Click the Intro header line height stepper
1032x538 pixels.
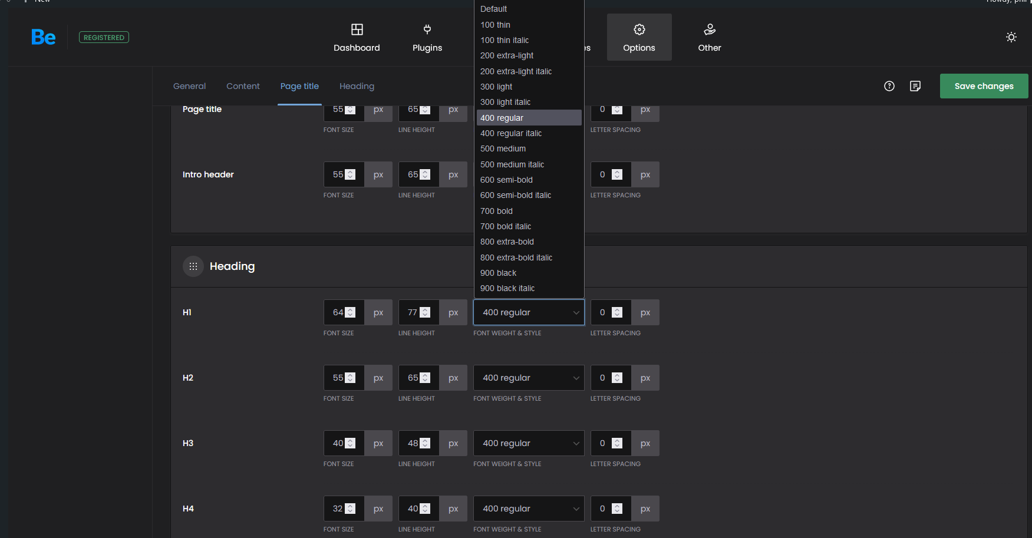coord(425,174)
